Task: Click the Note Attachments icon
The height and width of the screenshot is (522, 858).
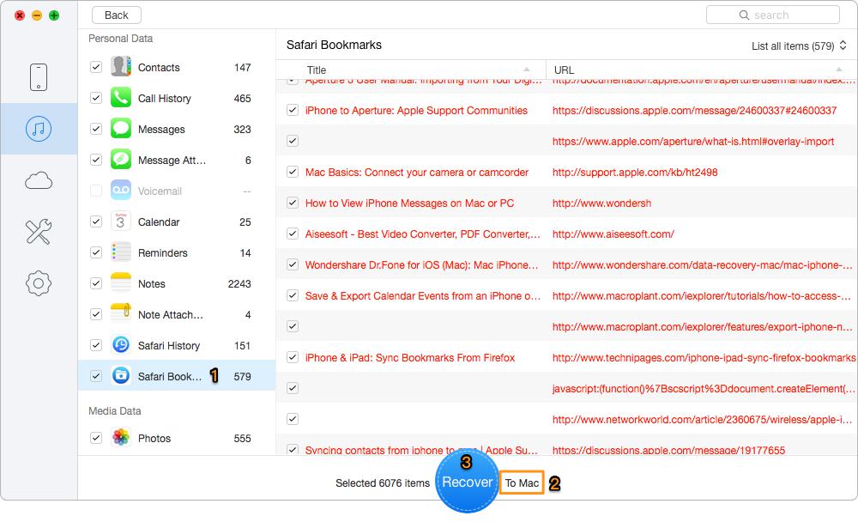Action: (121, 314)
